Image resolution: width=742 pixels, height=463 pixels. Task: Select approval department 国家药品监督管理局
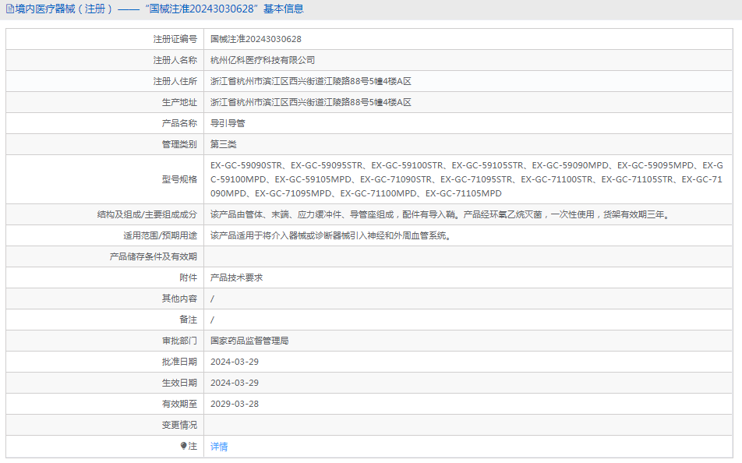[x=249, y=341]
